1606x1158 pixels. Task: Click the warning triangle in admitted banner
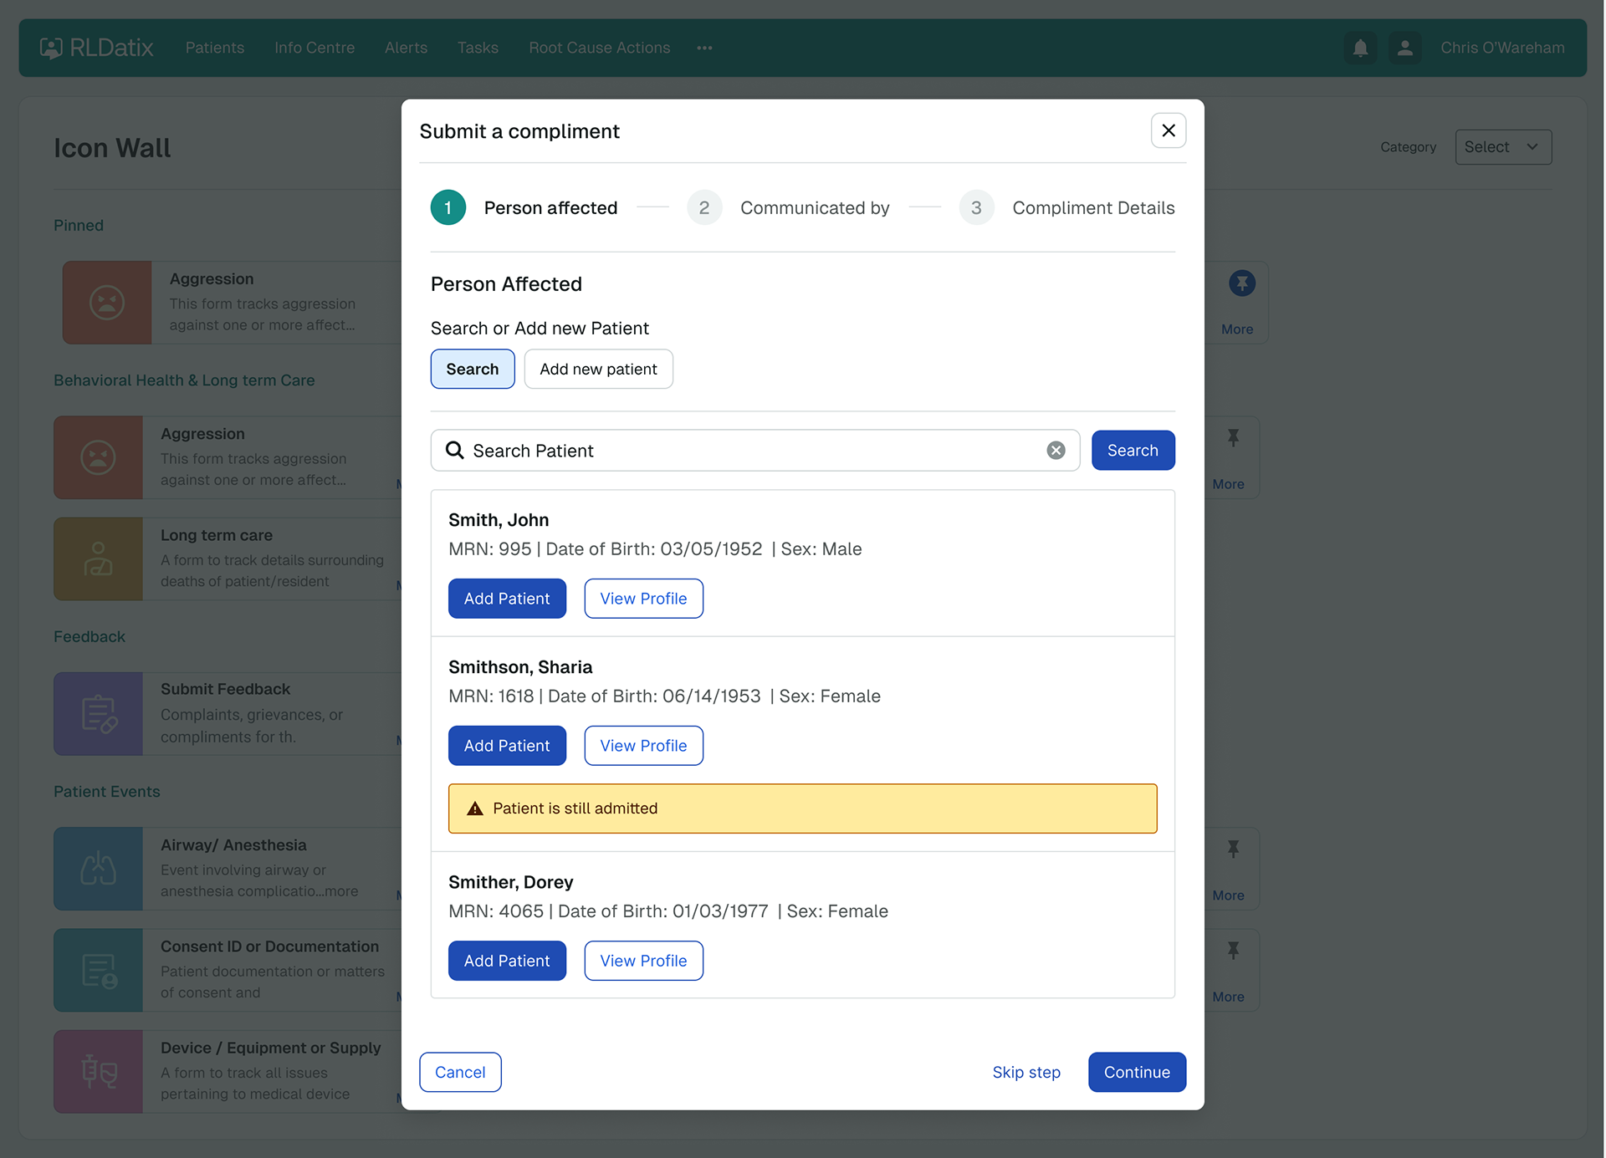click(475, 809)
